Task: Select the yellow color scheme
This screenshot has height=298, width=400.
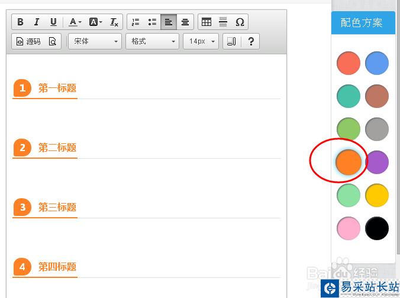Action: point(377,195)
